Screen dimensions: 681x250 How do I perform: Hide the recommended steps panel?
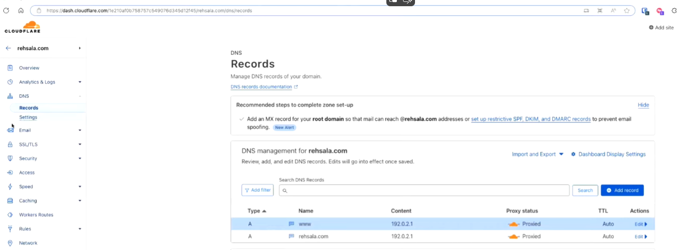pyautogui.click(x=643, y=105)
